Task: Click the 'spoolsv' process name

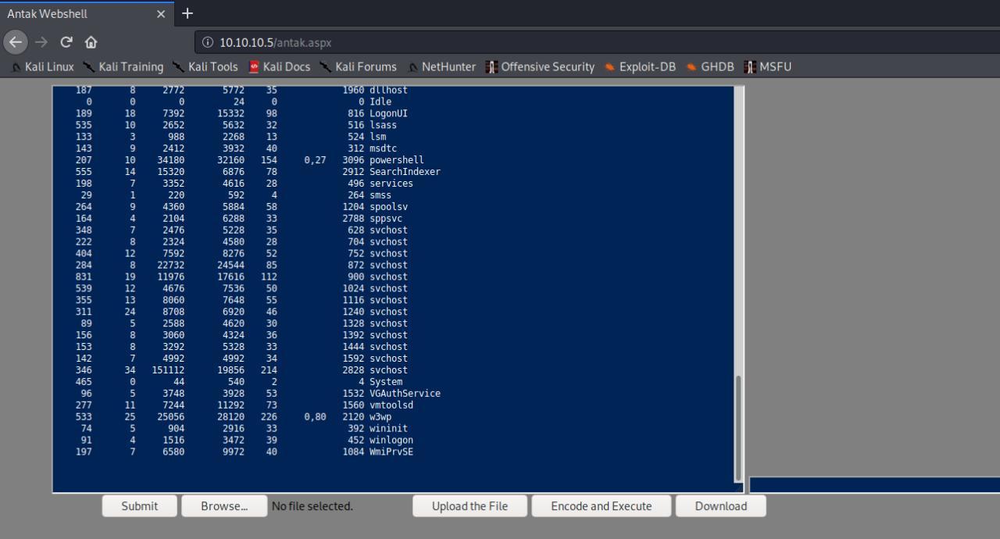Action: 388,207
